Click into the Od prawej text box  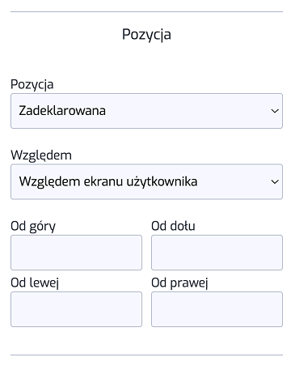pyautogui.click(x=217, y=309)
